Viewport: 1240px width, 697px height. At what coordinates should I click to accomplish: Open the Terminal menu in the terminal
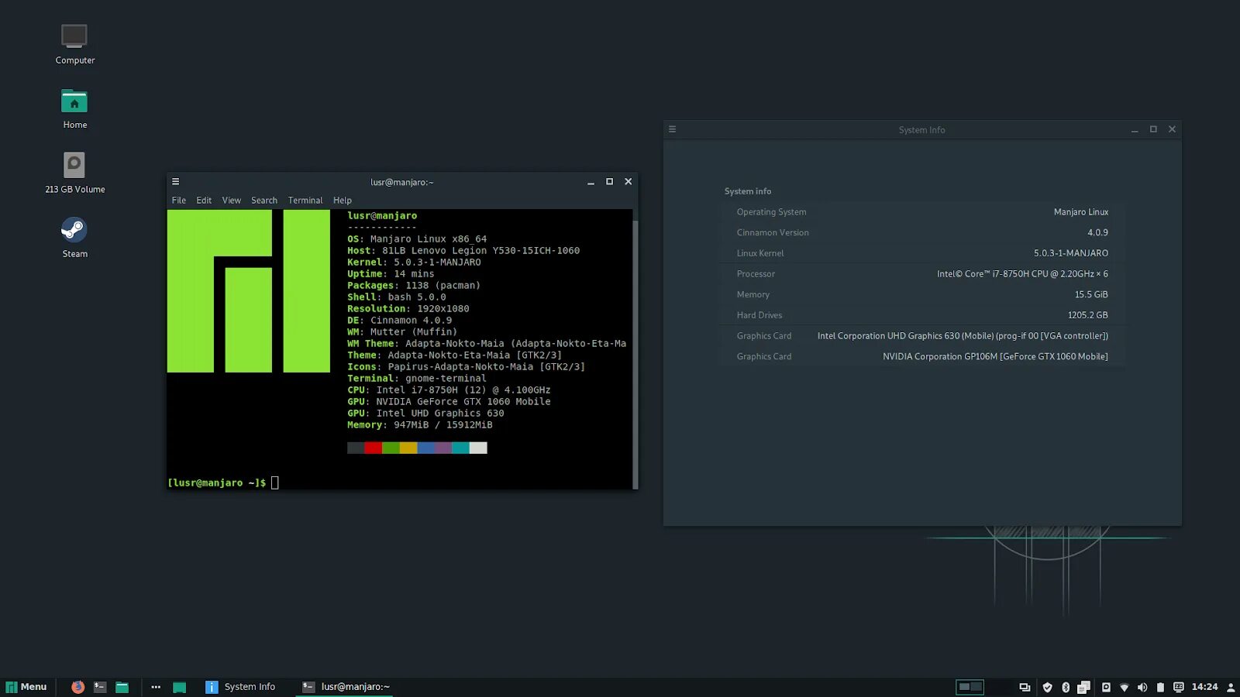[305, 201]
